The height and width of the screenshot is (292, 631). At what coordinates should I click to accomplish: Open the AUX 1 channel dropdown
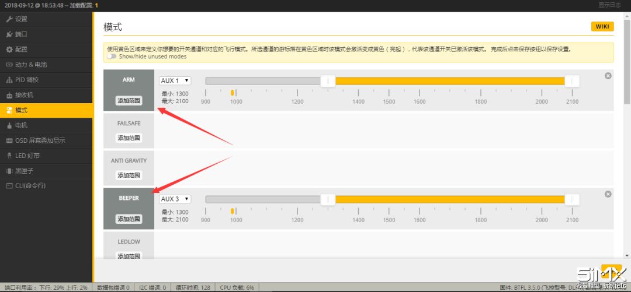click(x=175, y=80)
